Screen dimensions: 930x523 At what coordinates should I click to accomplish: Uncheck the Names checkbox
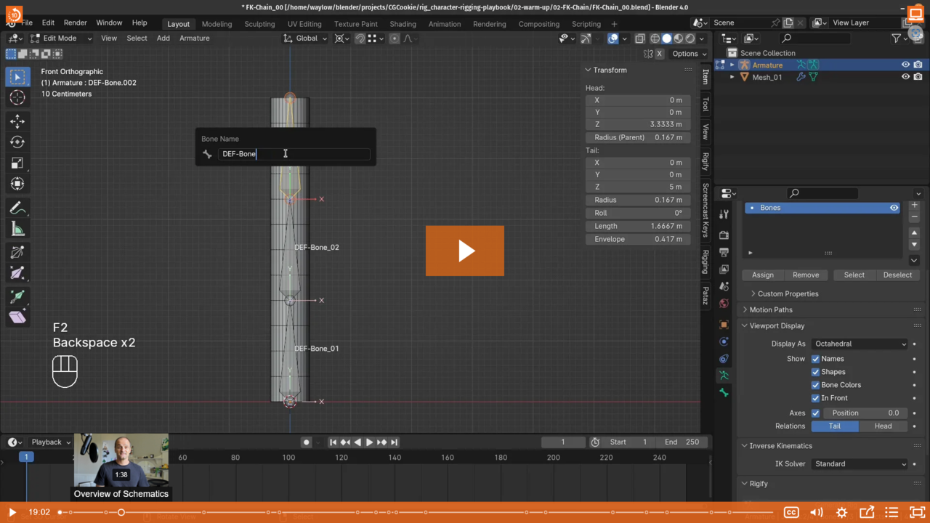(815, 359)
